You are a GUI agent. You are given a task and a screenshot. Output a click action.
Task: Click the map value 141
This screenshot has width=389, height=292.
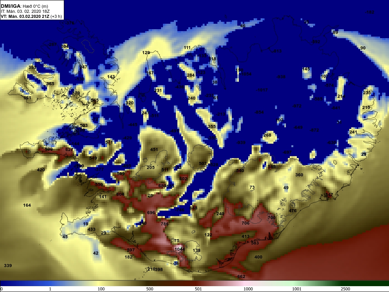tap(103, 197)
